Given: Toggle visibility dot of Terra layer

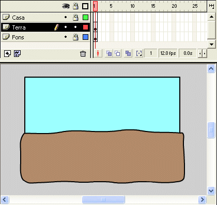Looking at the screenshot, I should (x=66, y=27).
